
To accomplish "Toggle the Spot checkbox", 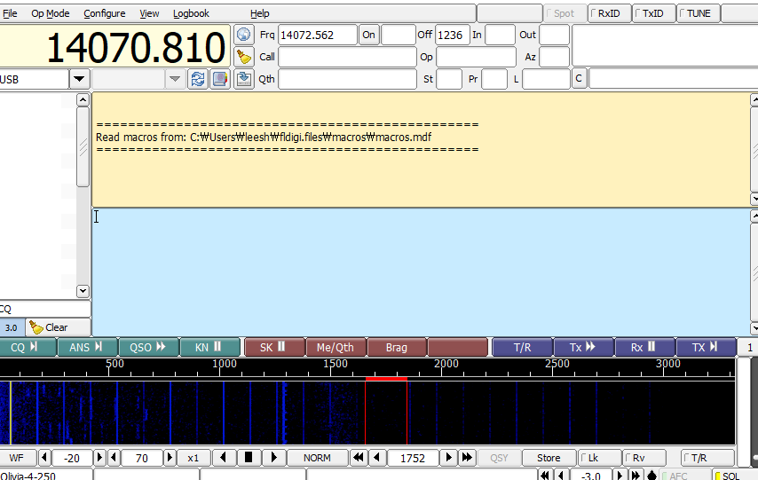I will point(565,13).
